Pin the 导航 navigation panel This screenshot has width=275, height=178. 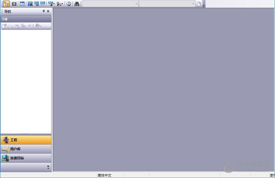(x=44, y=11)
